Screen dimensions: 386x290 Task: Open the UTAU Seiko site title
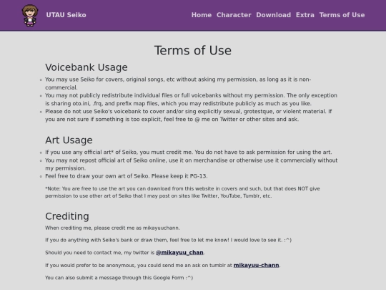point(66,15)
